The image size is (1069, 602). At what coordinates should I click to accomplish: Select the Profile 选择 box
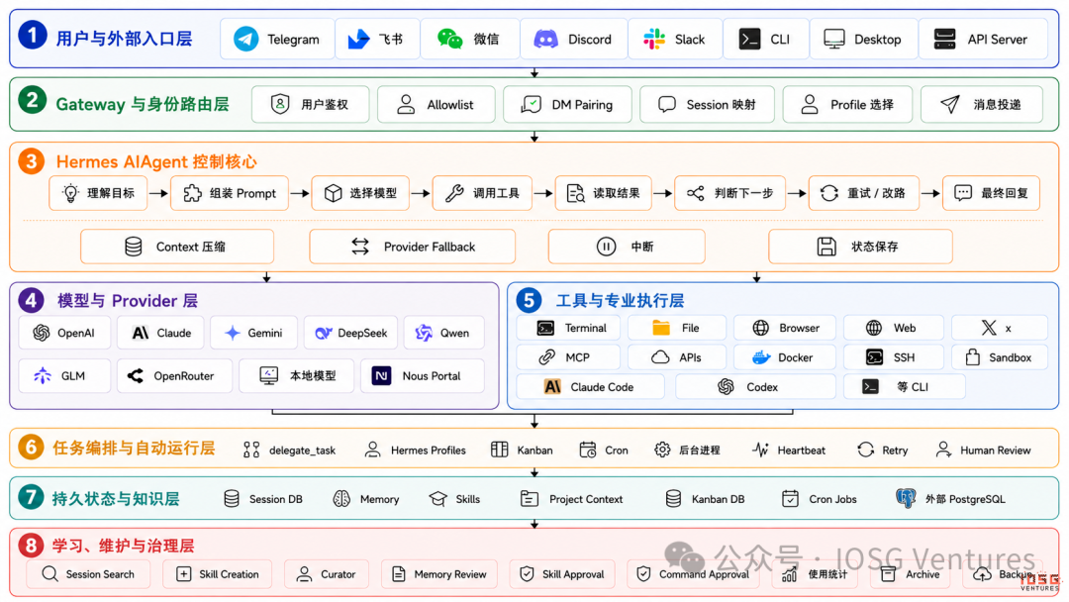coord(847,104)
